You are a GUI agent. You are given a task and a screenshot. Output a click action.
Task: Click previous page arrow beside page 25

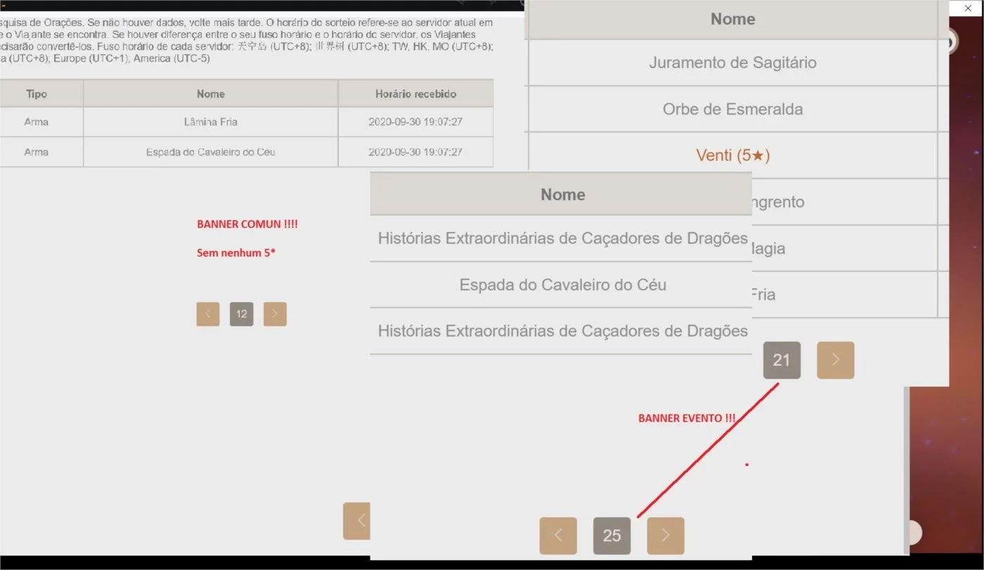tap(558, 536)
